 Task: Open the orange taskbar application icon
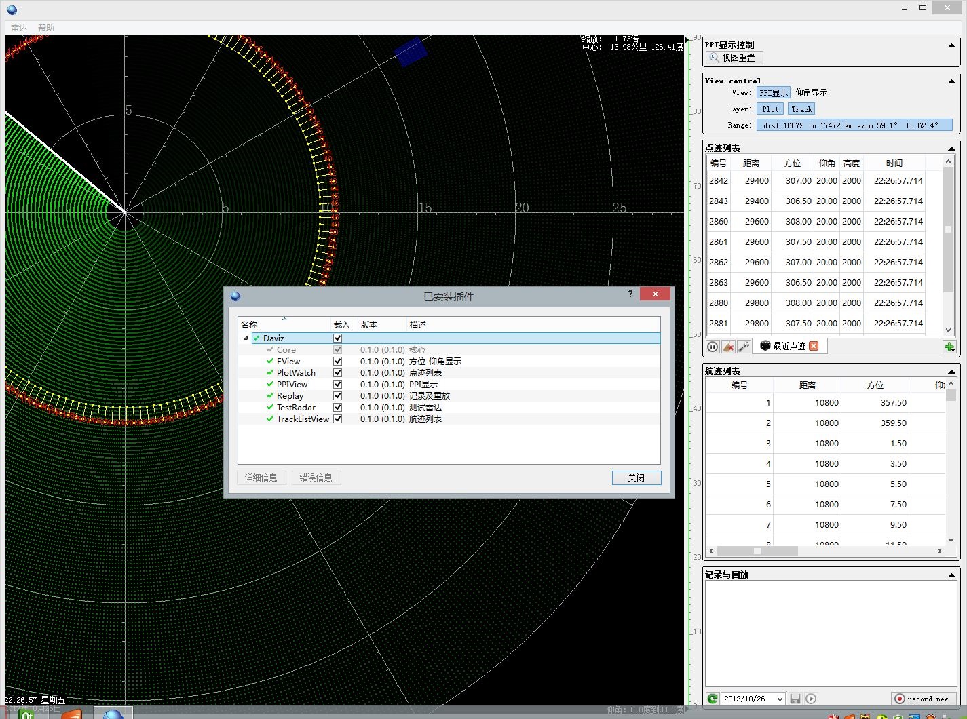click(x=71, y=714)
